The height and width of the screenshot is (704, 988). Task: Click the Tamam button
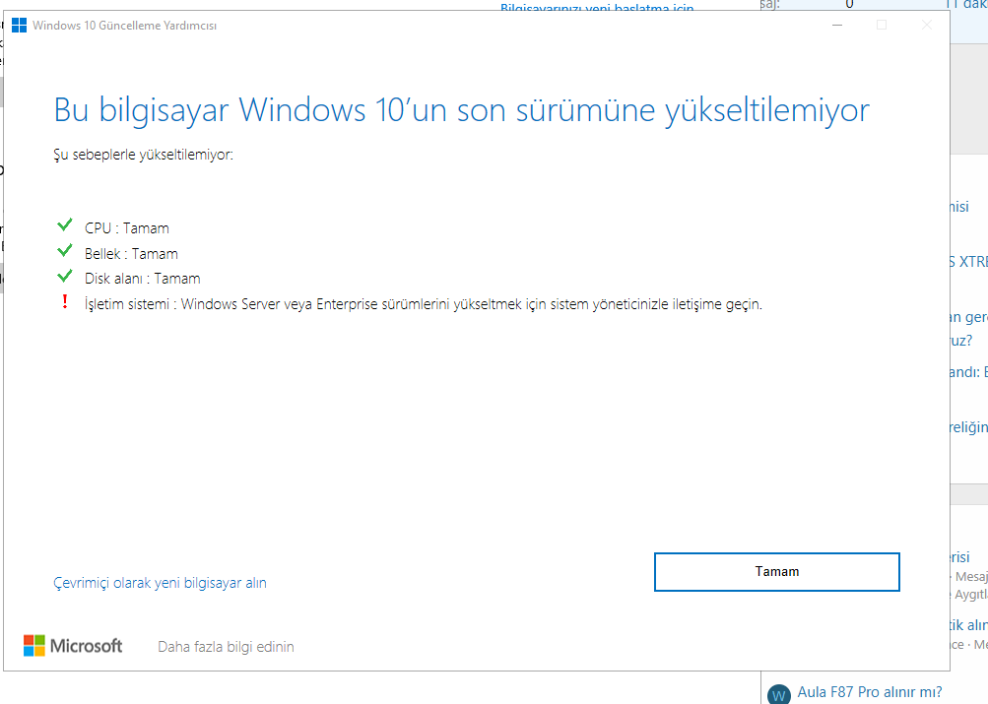click(776, 572)
